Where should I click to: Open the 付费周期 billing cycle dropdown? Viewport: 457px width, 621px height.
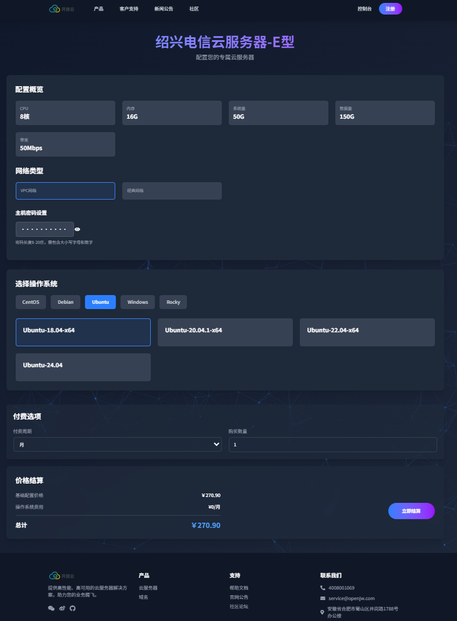(x=118, y=445)
